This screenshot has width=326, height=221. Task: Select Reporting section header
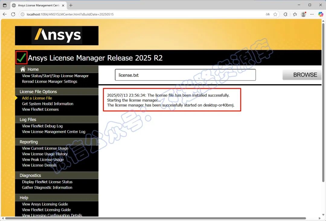click(x=29, y=142)
